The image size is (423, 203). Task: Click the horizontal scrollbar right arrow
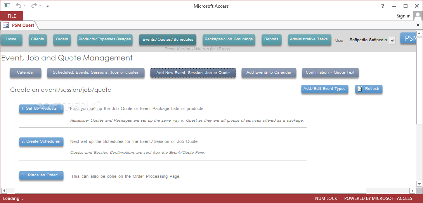pyautogui.click(x=412, y=191)
